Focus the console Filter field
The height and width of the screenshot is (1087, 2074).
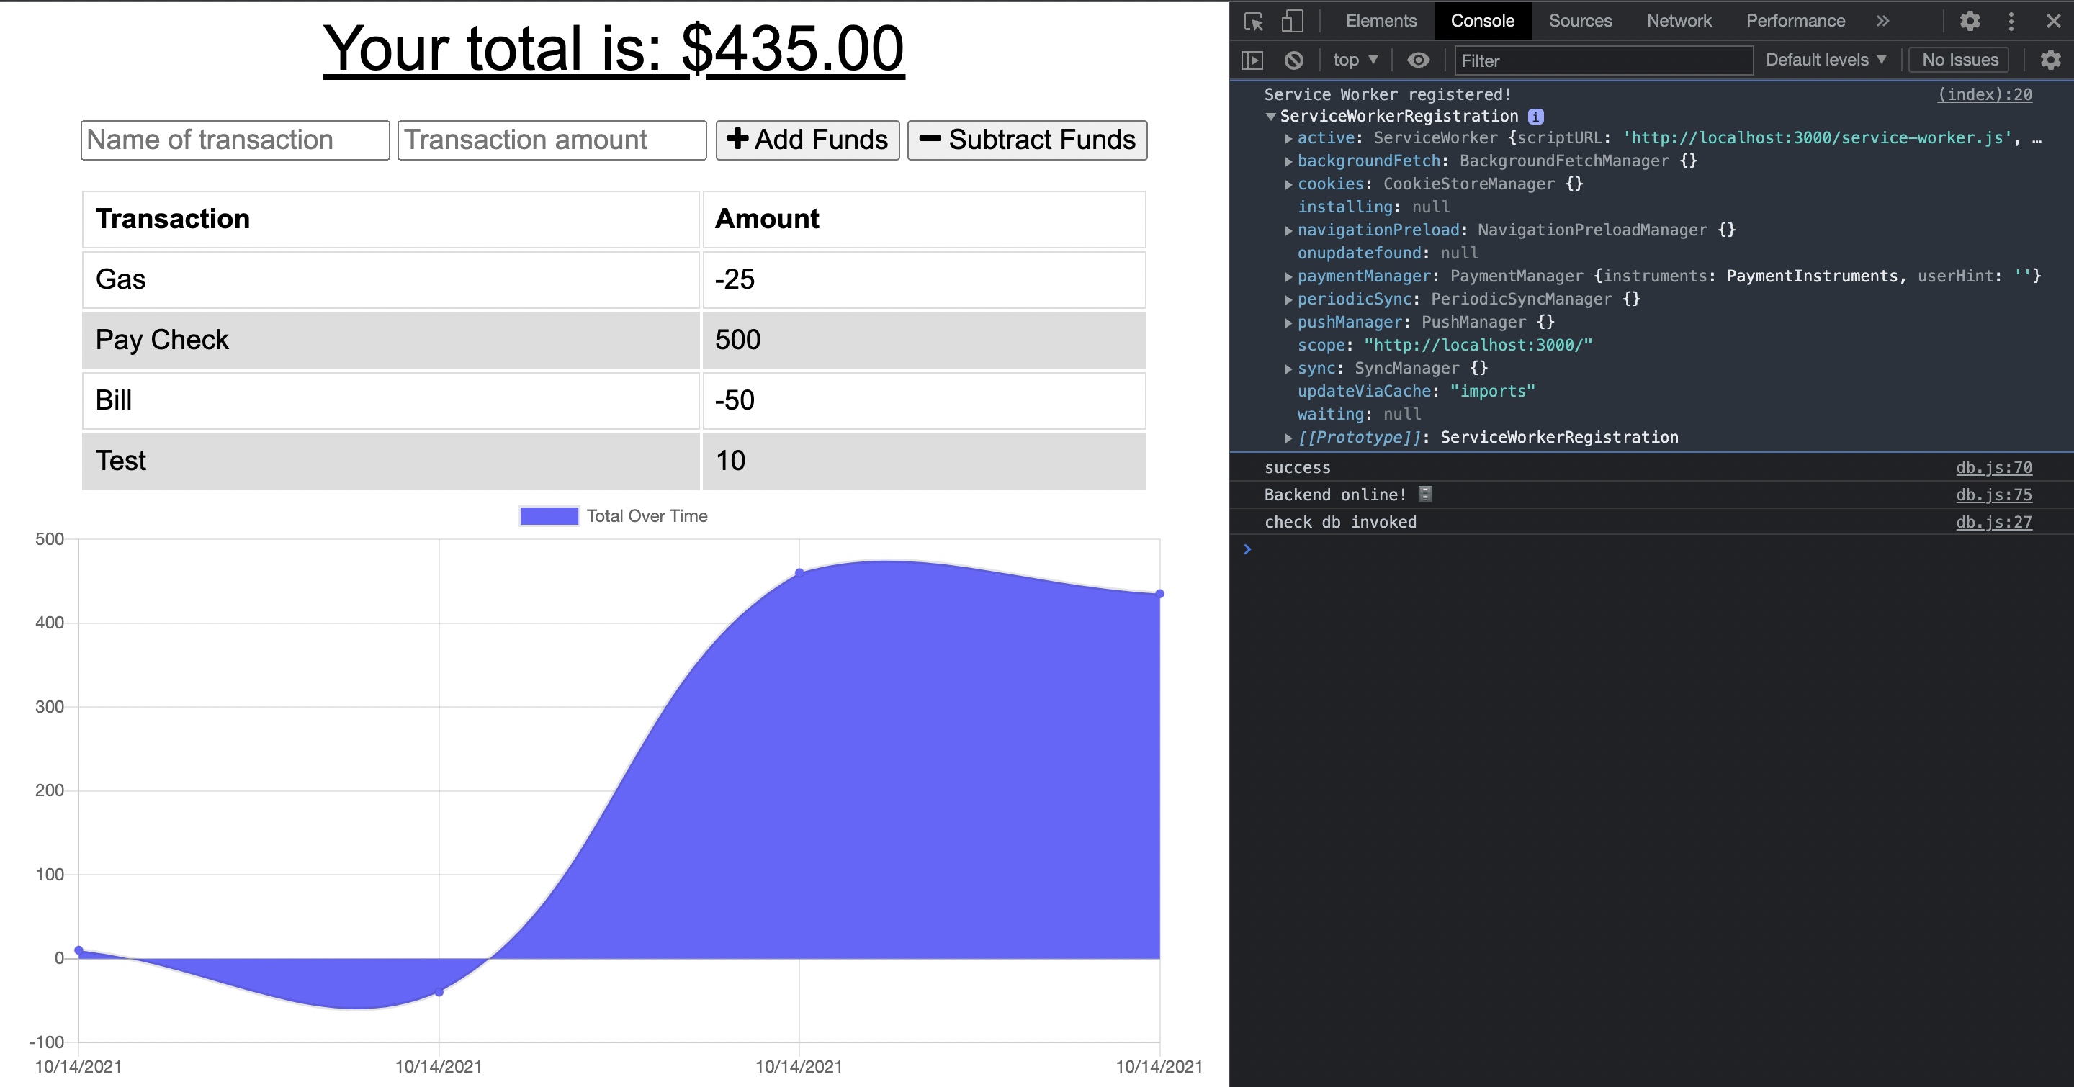click(x=1603, y=60)
